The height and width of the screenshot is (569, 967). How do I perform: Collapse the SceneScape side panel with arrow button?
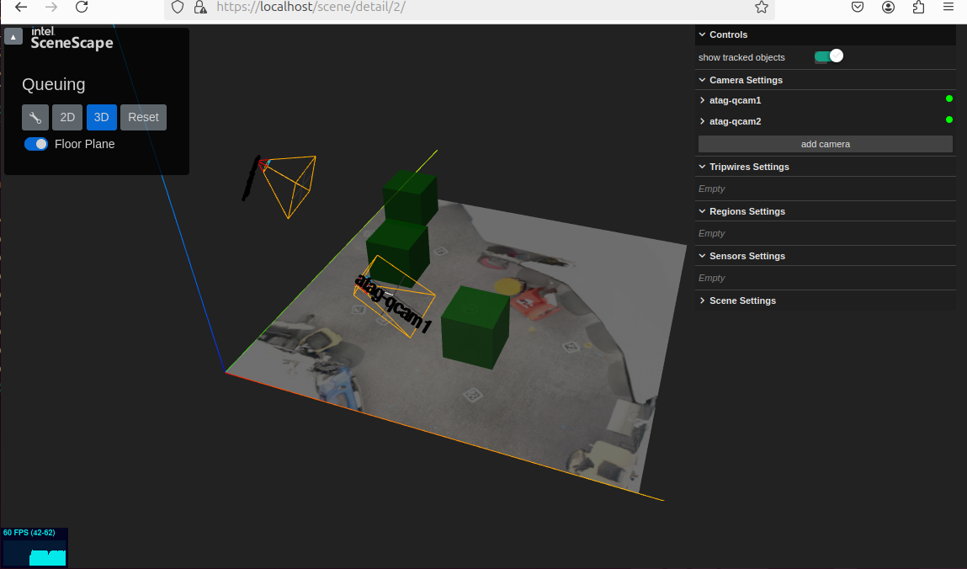pos(13,36)
